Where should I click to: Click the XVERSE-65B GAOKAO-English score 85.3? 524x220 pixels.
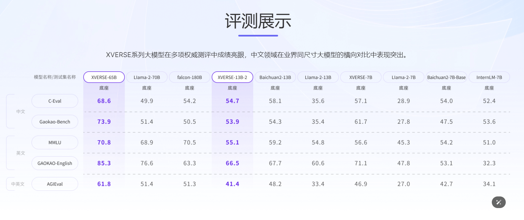coord(104,163)
